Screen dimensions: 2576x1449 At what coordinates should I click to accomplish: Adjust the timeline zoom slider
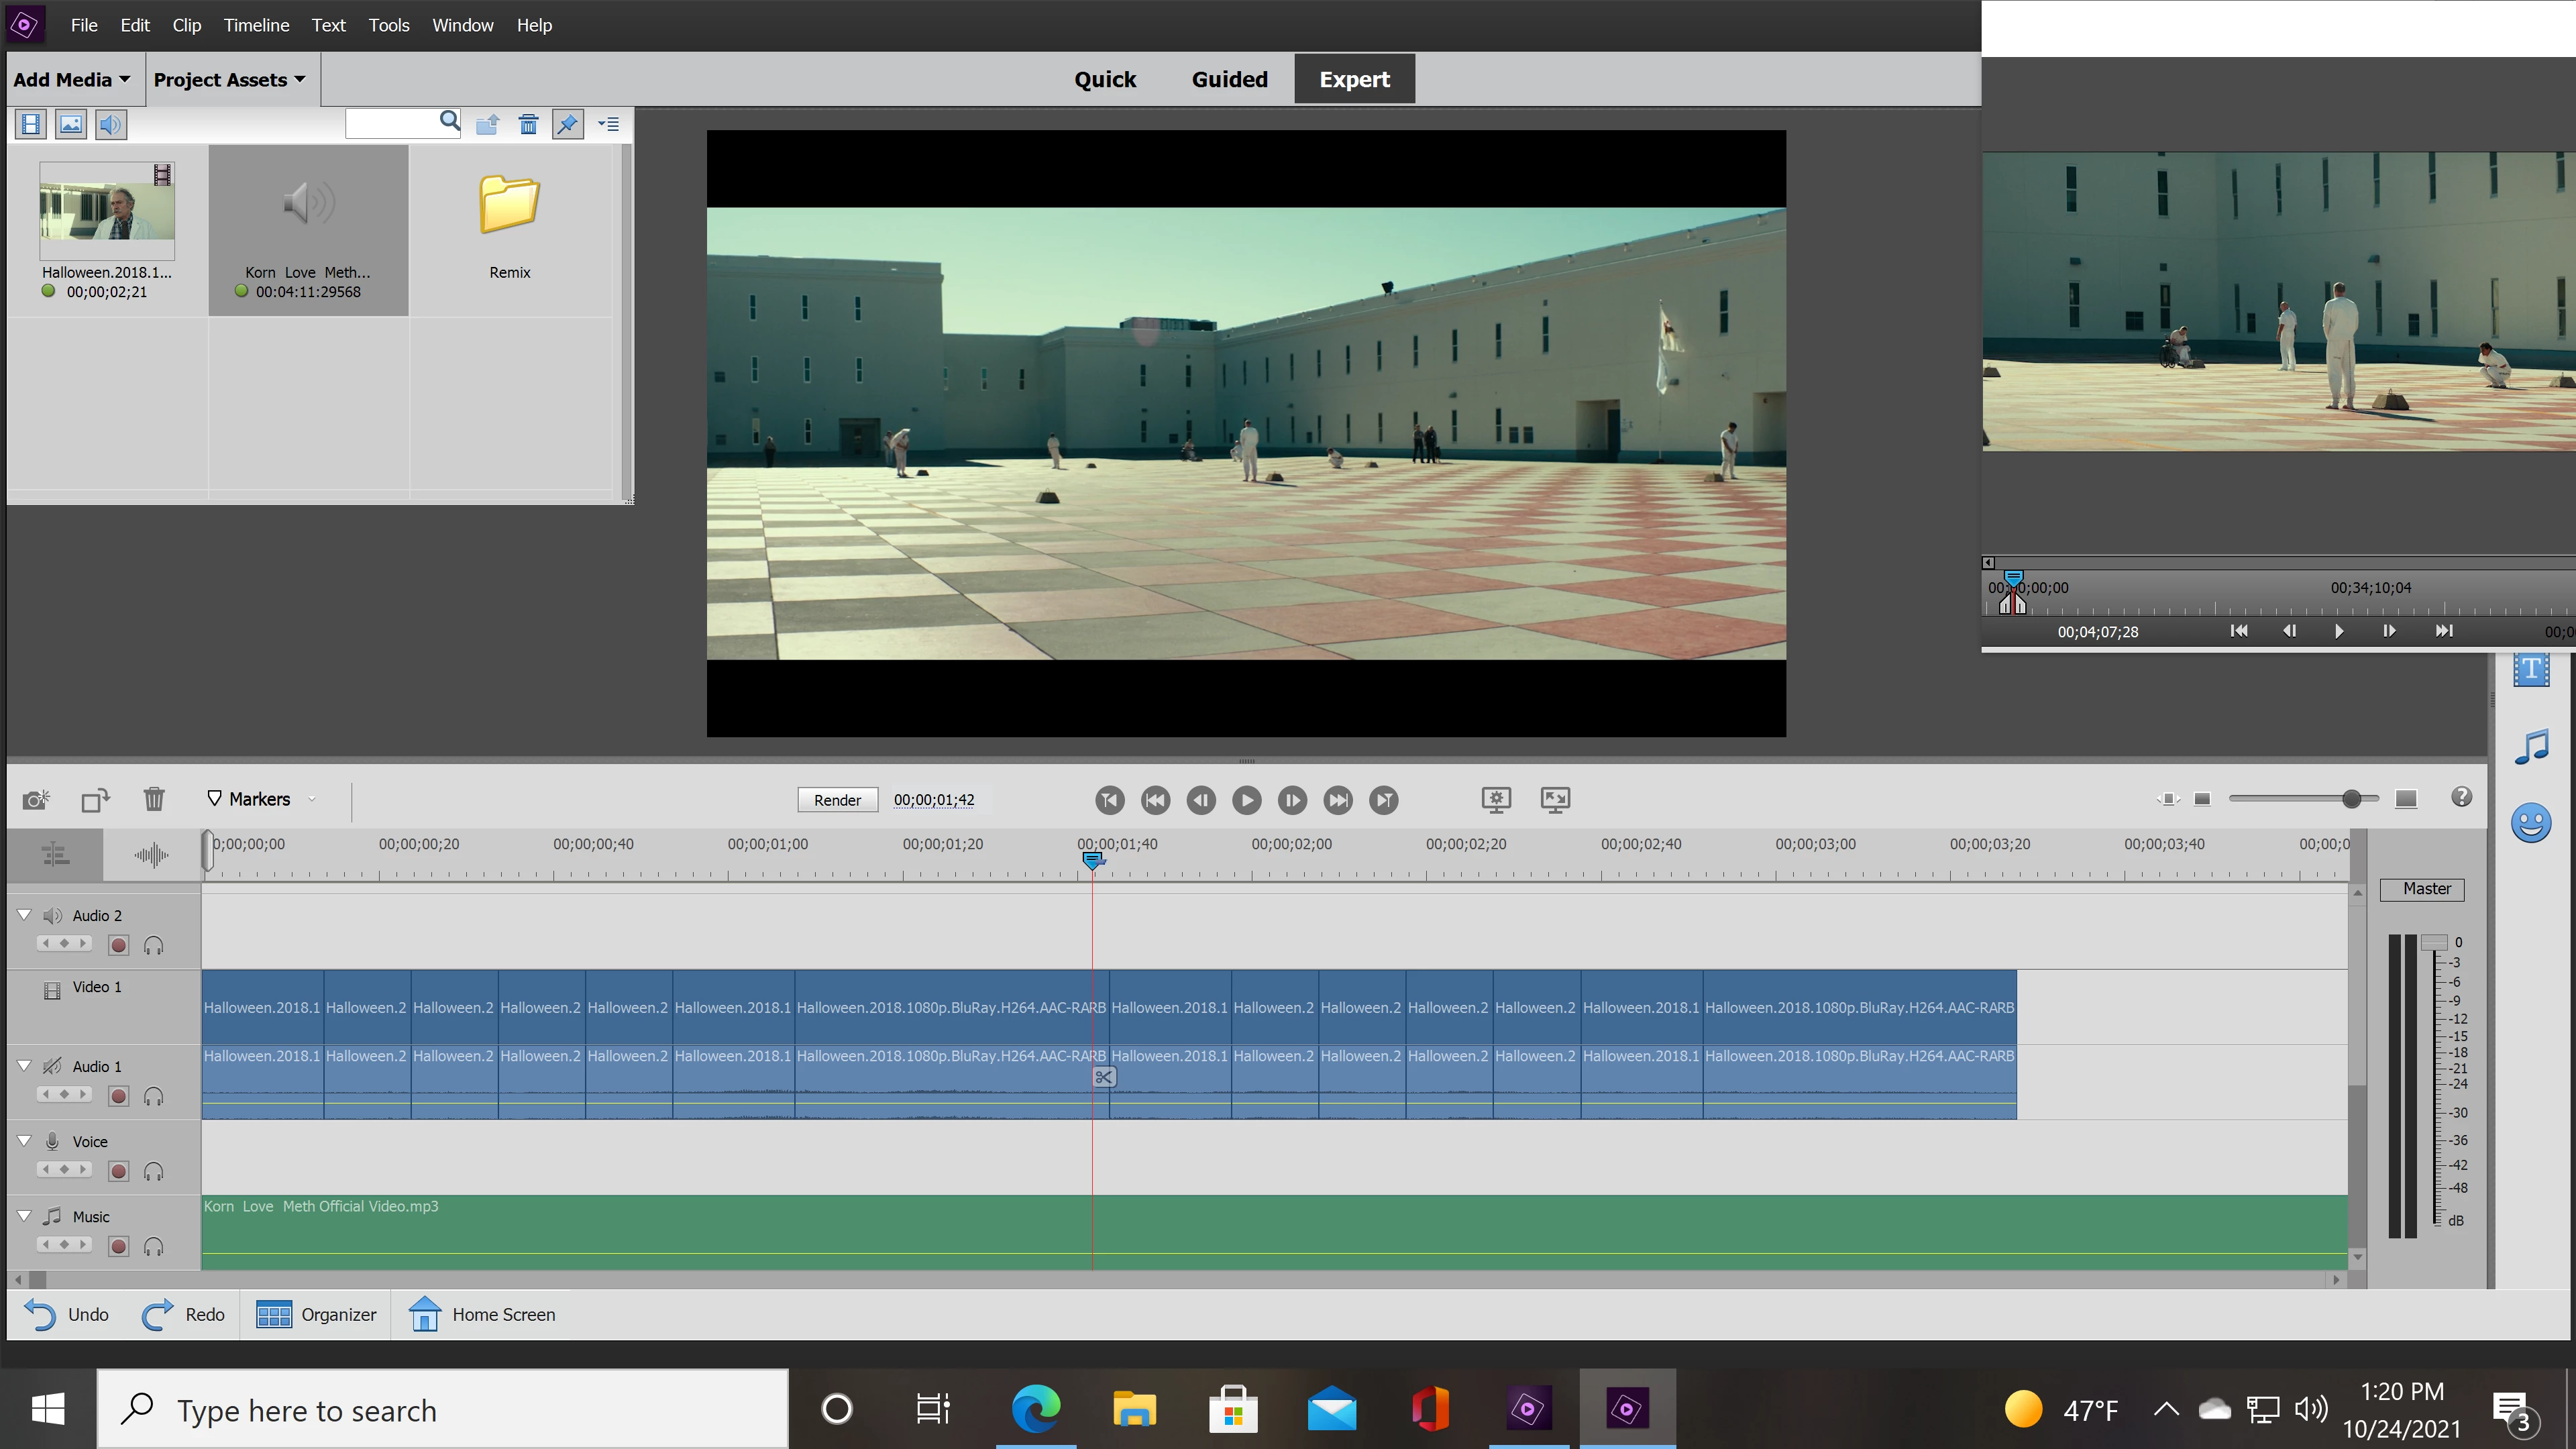coord(2351,798)
